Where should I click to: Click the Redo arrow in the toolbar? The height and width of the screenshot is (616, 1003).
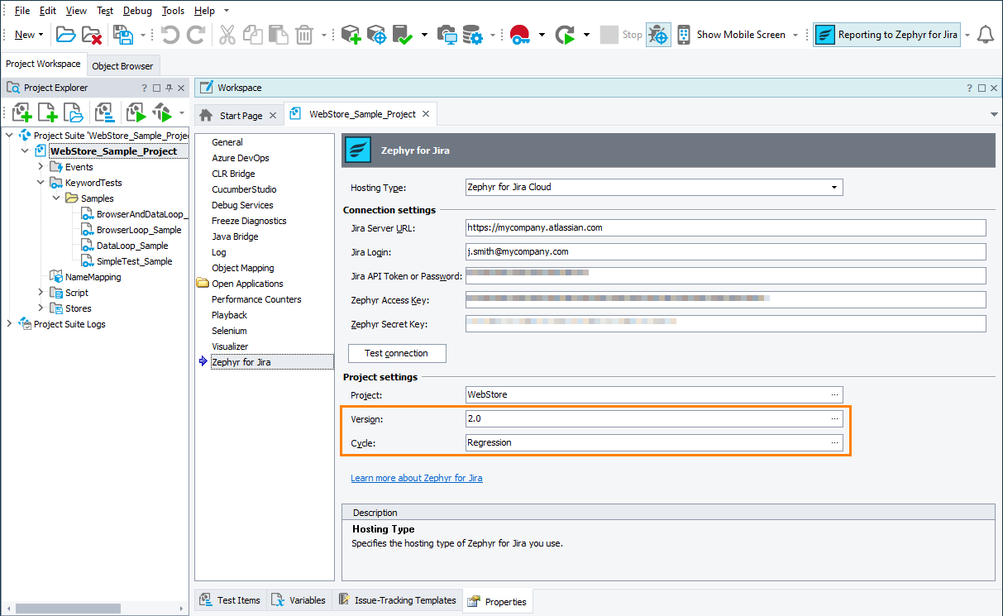click(196, 35)
